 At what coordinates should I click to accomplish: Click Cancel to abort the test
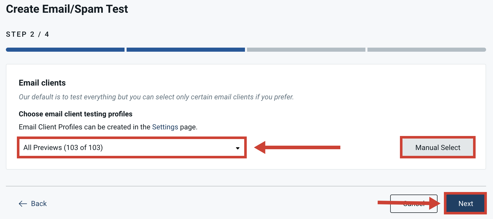[413, 203]
